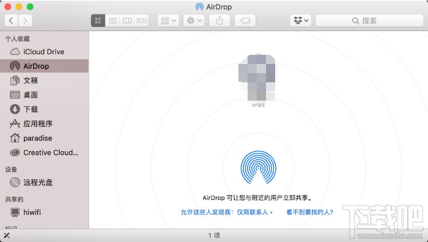Click the AirDrop title bar icon
The width and height of the screenshot is (428, 242).
point(199,7)
